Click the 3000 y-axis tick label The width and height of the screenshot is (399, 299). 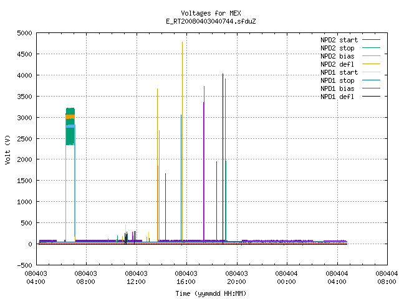[24, 118]
